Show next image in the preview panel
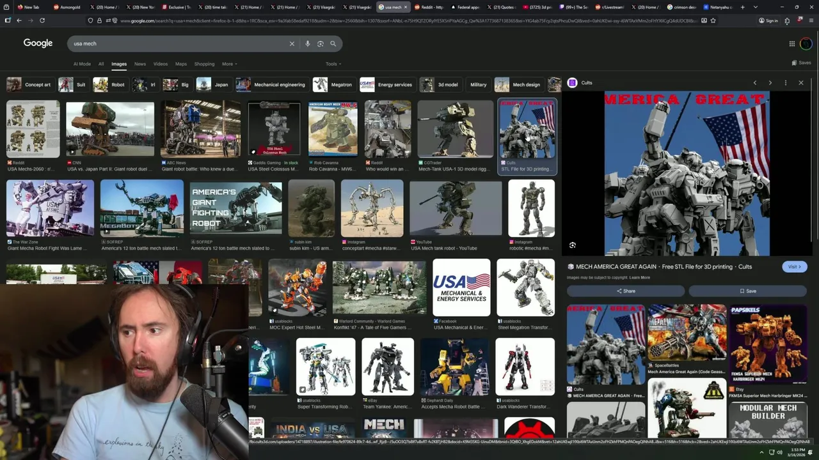This screenshot has width=819, height=460. (x=770, y=82)
